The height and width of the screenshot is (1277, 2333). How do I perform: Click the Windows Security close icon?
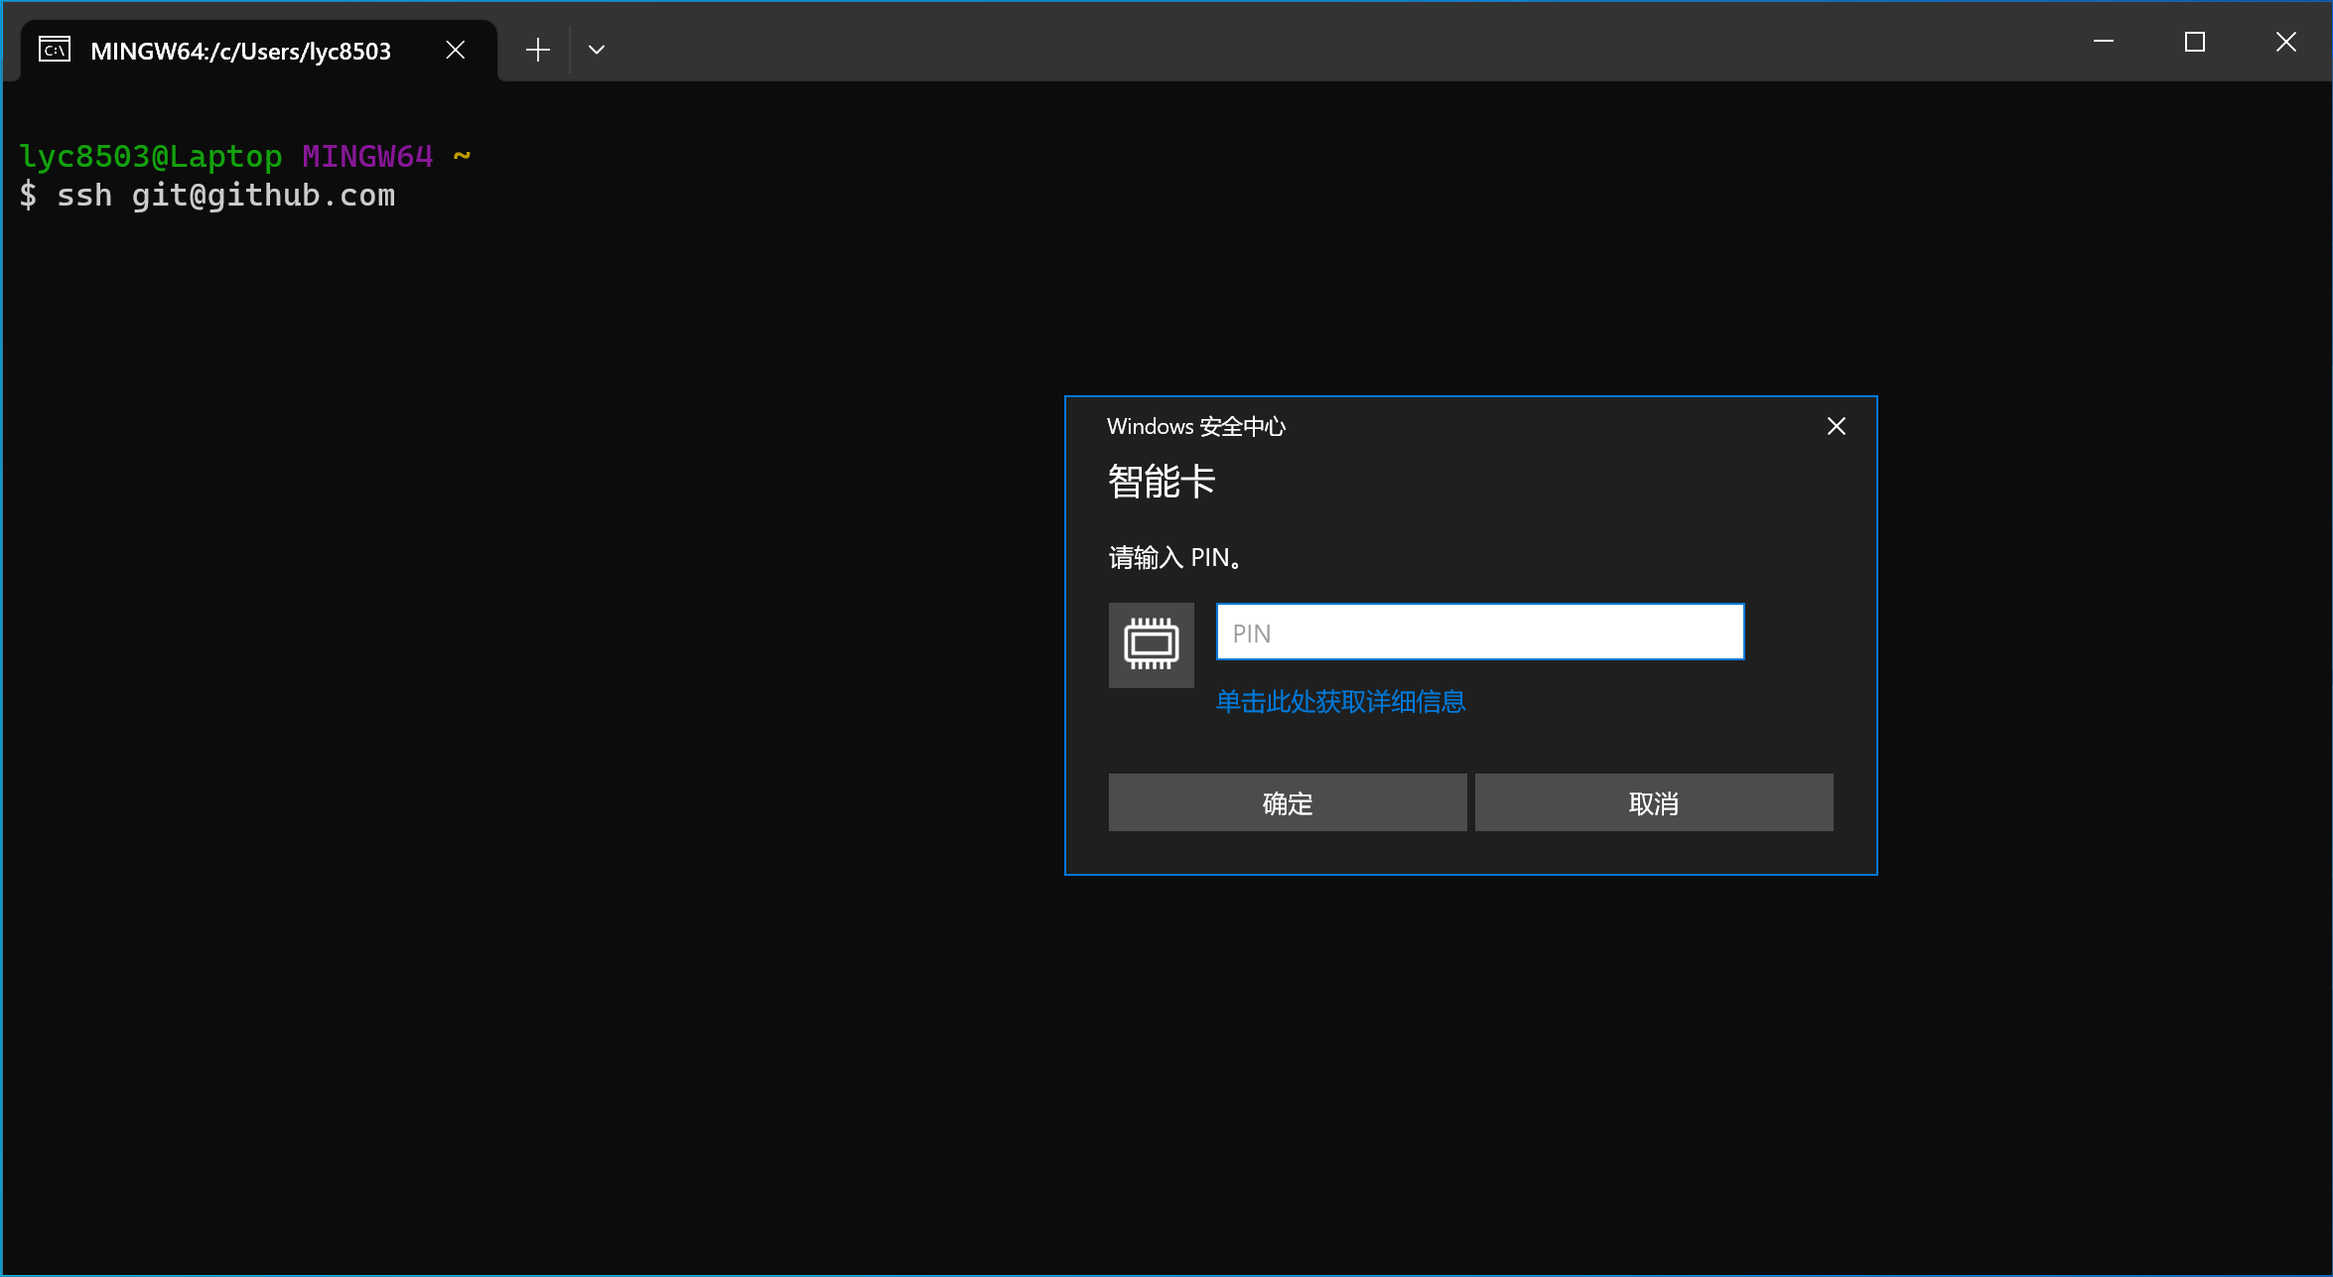click(1837, 426)
